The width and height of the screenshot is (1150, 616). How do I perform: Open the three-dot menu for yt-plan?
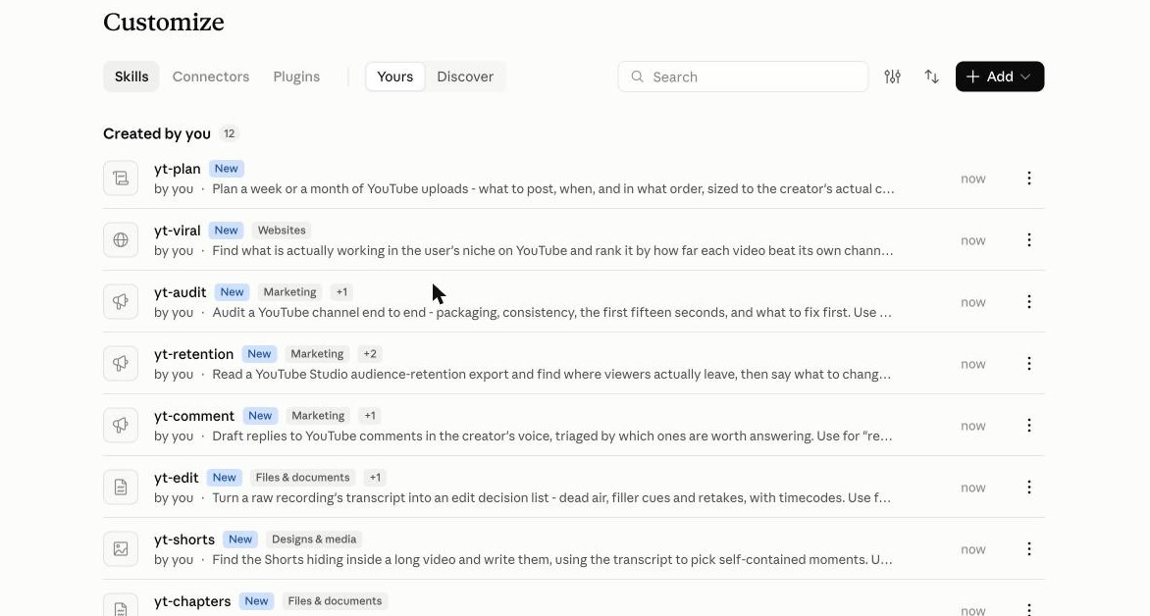[x=1029, y=179]
